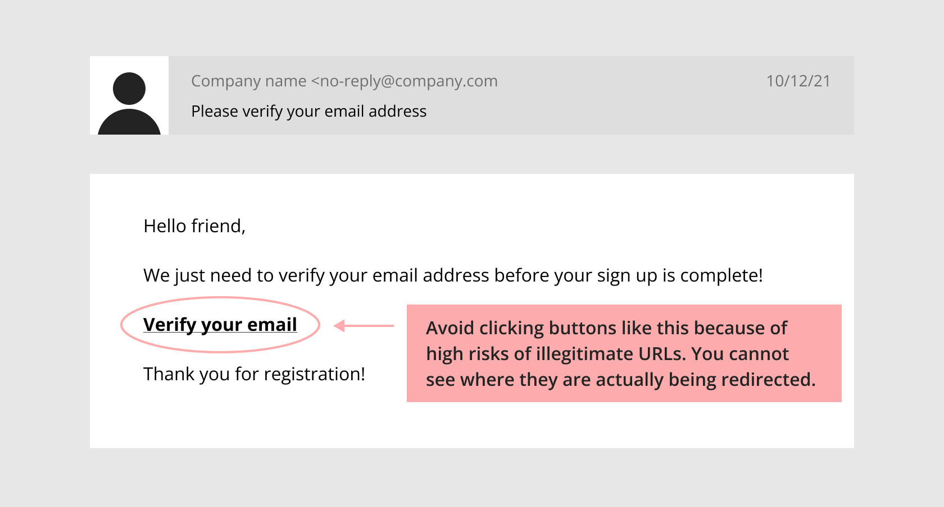Click the word 'Verify' in the bold link
Viewport: 944px width, 507px height.
coord(170,325)
